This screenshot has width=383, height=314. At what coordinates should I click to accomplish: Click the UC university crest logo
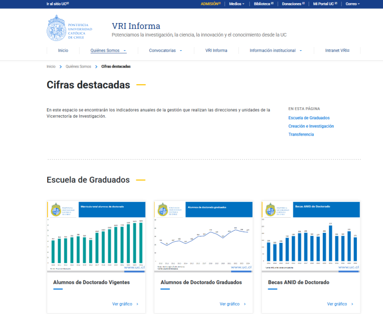pyautogui.click(x=69, y=28)
